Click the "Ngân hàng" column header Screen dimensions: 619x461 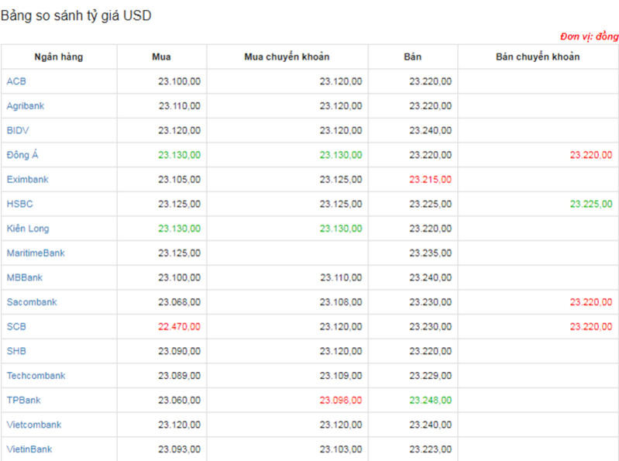click(59, 57)
